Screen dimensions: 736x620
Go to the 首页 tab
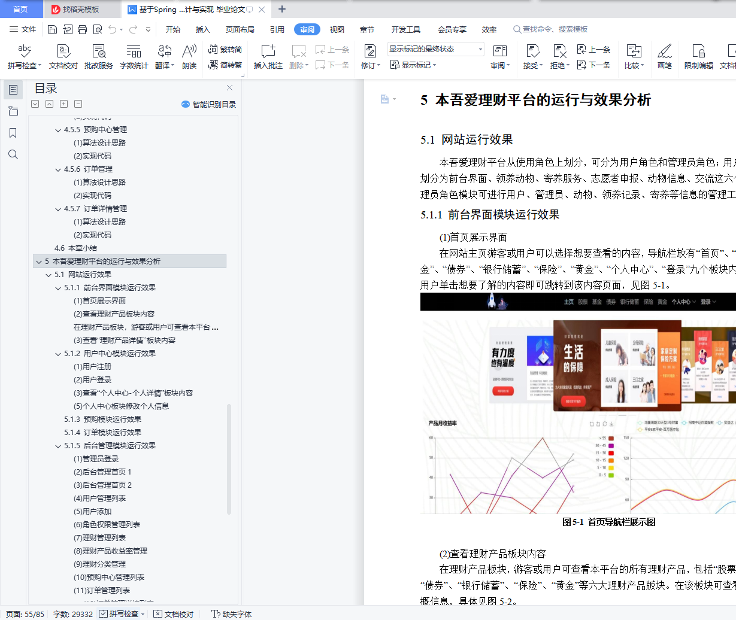20,9
